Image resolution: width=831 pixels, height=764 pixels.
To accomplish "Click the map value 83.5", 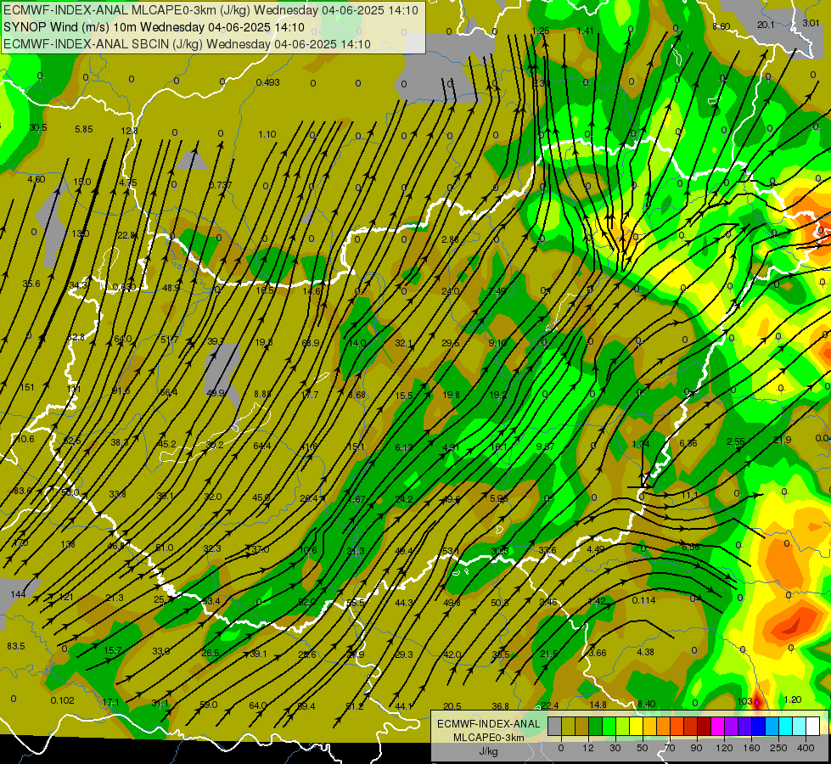I will click(x=16, y=646).
